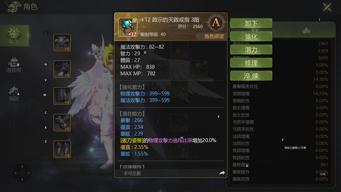
Task: Click the 首領增傷 stat row
Action: (280, 94)
